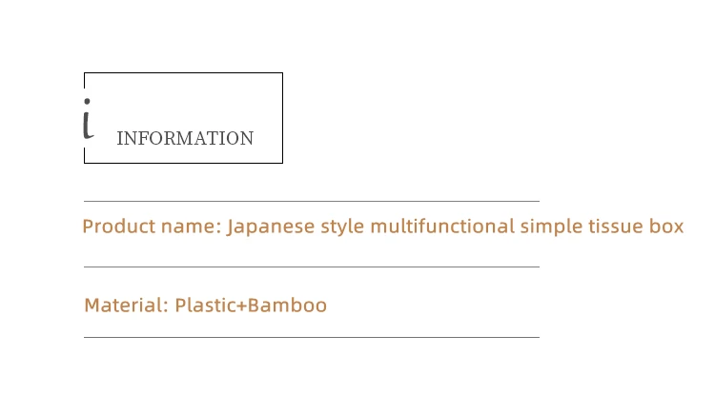Select the word "Plastic" in the material value
715x395 pixels.
pyautogui.click(x=205, y=306)
